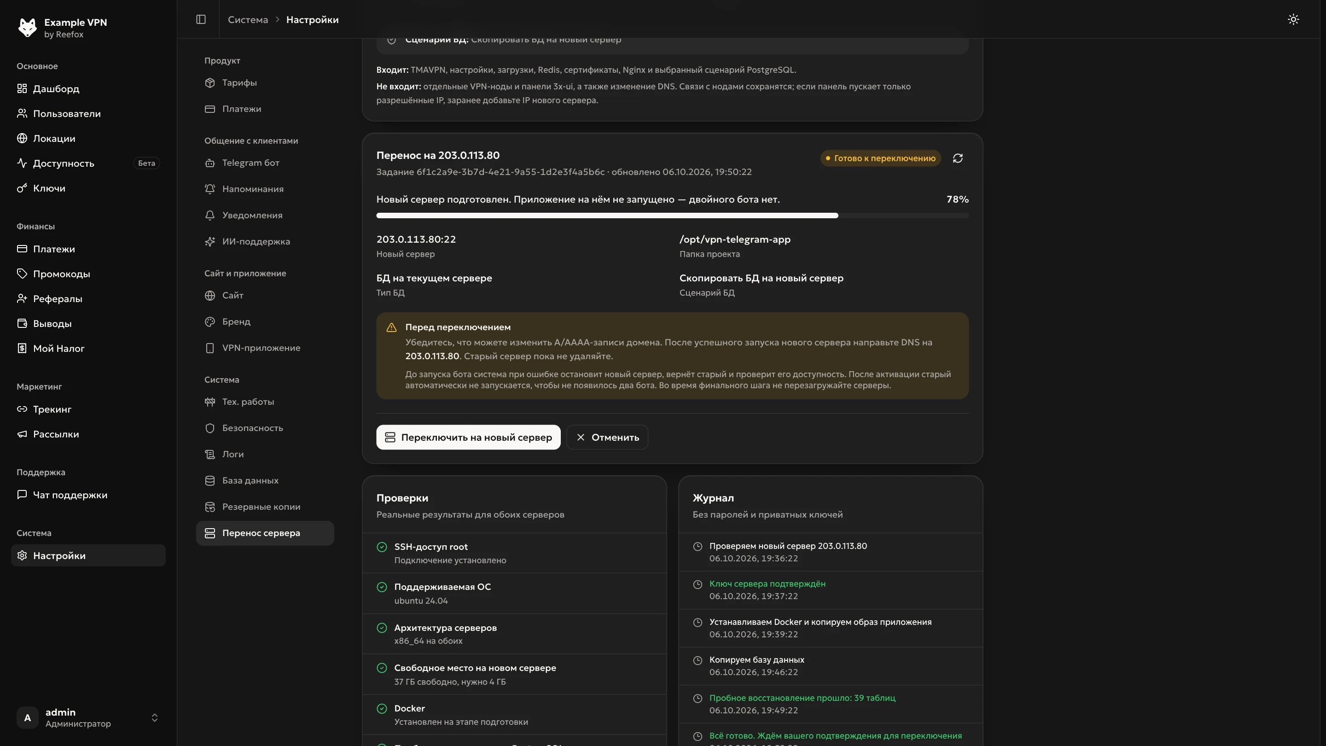This screenshot has height=746, width=1326.
Task: Toggle the sidebar panel icon
Action: click(201, 19)
